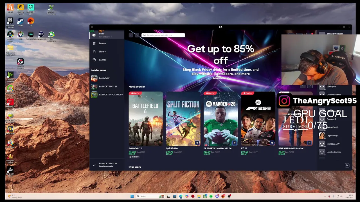The height and width of the screenshot is (202, 360).
Task: Select the NVIDIA Broadcast desktop icon
Action: point(10,77)
